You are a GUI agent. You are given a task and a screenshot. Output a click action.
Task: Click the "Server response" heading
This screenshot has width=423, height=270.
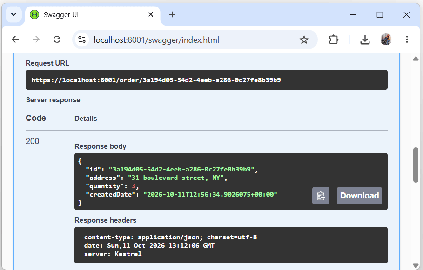click(x=53, y=100)
